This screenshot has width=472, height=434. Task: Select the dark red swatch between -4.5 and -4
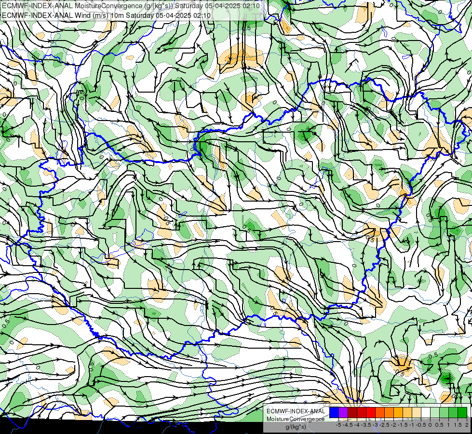352,413
